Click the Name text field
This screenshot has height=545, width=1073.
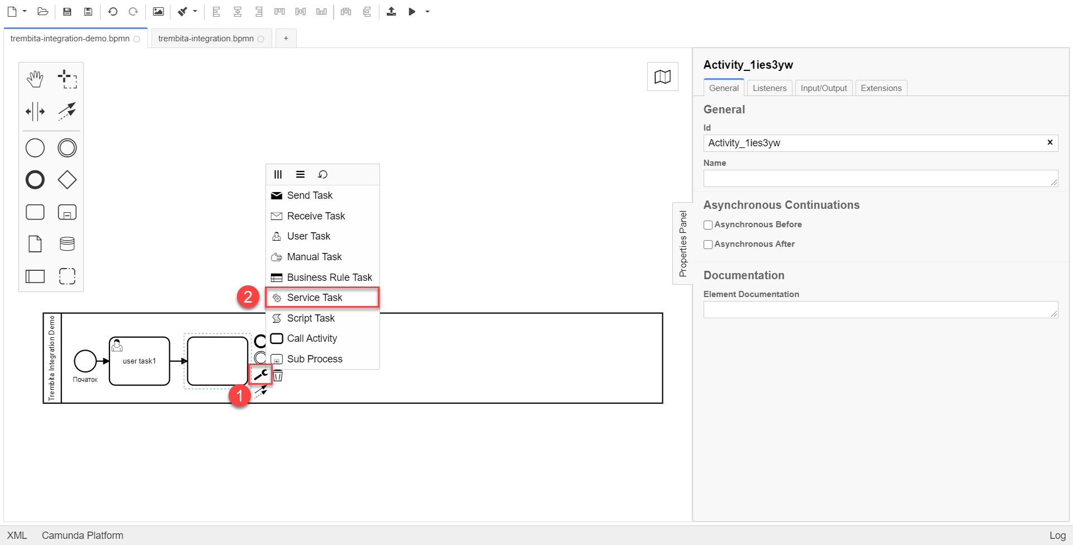coord(880,179)
